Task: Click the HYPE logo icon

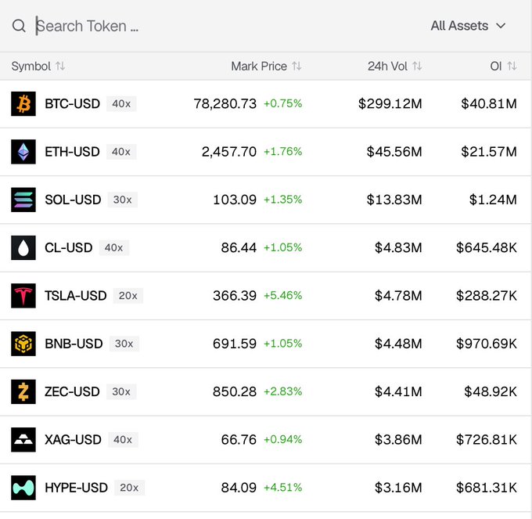Action: (x=23, y=488)
